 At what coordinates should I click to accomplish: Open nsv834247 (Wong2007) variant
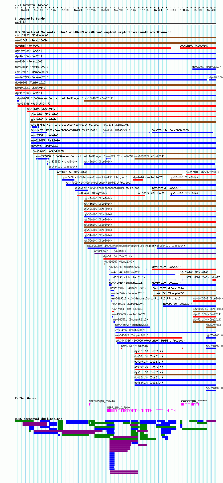pyautogui.click(x=119, y=262)
